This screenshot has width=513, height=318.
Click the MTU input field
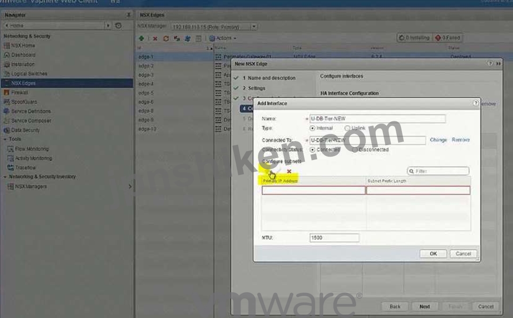(x=334, y=238)
